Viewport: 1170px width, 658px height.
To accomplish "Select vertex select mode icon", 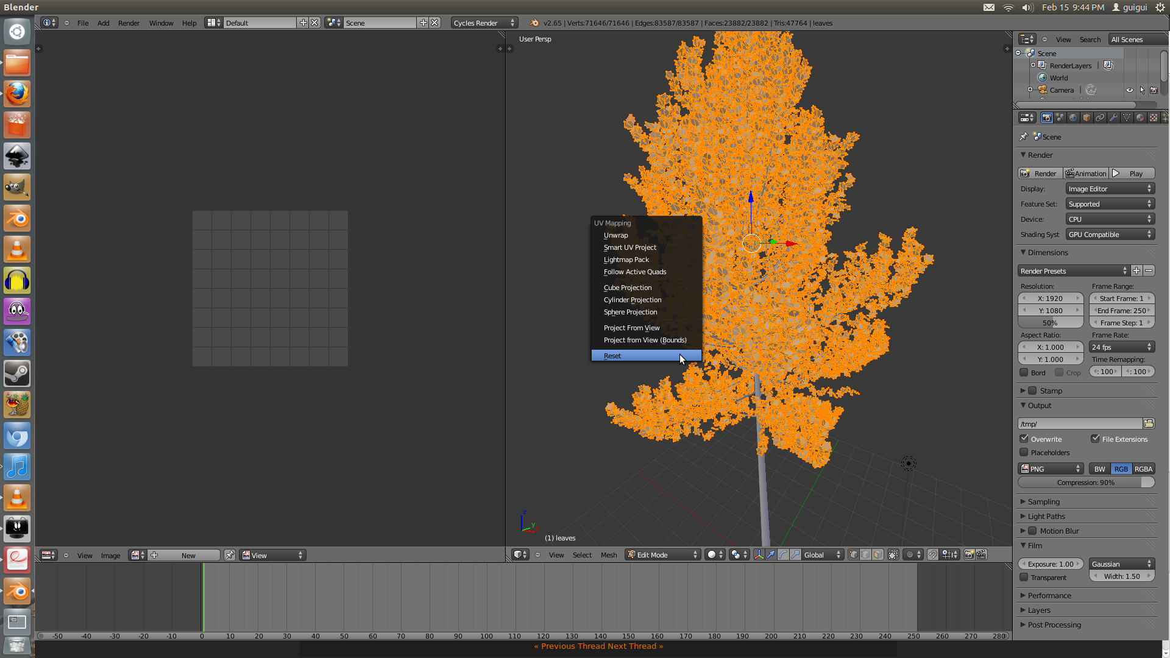I will pos(853,554).
